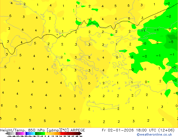Click the 24 label under the color scale
The width and height of the screenshot is (178, 137).
pyautogui.click(x=61, y=136)
